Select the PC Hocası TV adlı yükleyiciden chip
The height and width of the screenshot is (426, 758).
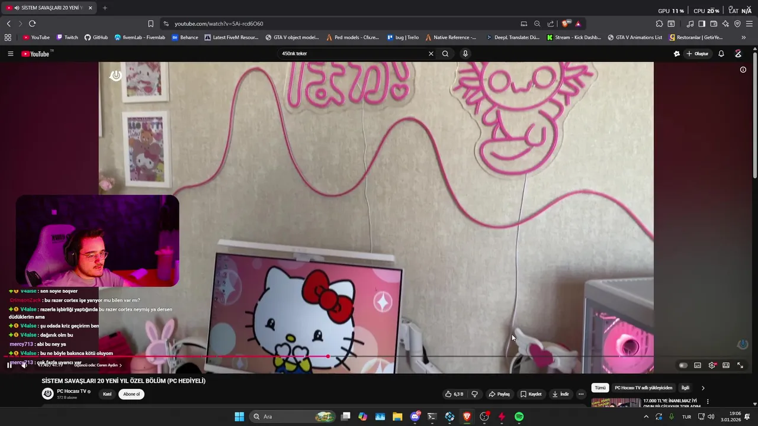pos(643,388)
